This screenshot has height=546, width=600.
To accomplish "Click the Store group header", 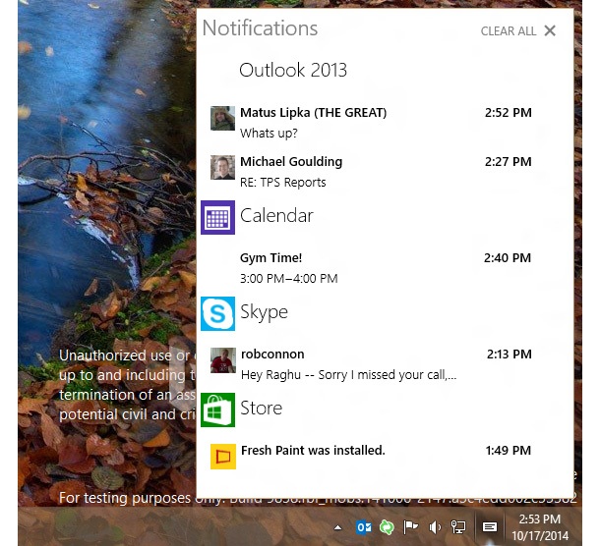I will click(x=262, y=409).
